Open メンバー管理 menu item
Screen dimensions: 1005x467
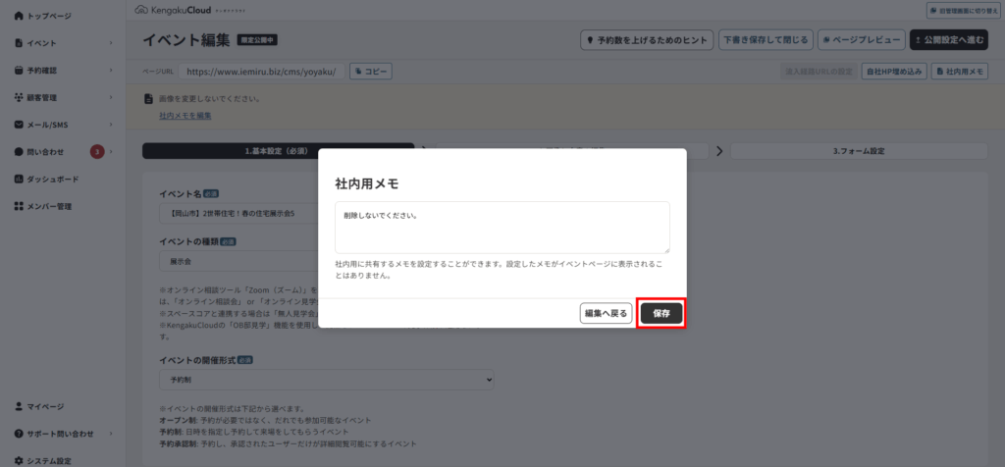[x=49, y=206]
